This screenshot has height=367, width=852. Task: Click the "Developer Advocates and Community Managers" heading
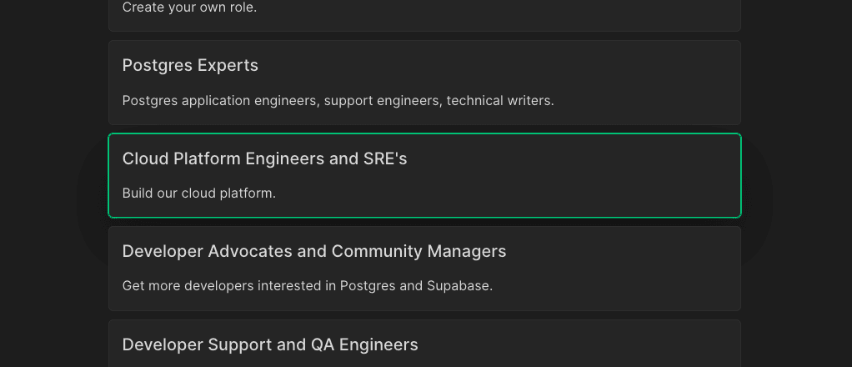pyautogui.click(x=313, y=251)
